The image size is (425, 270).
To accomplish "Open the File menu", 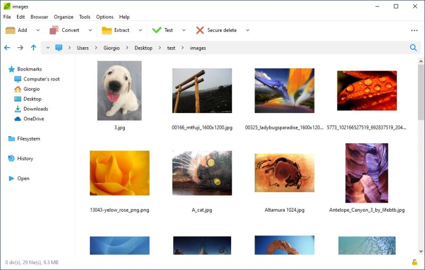I will [x=7, y=17].
